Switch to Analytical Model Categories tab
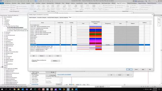This screenshot has width=162, height=91. [53, 17]
